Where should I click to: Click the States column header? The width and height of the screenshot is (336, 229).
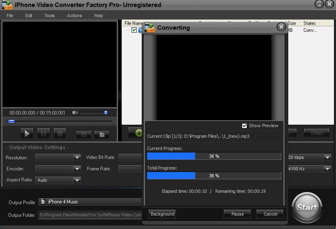[310, 23]
